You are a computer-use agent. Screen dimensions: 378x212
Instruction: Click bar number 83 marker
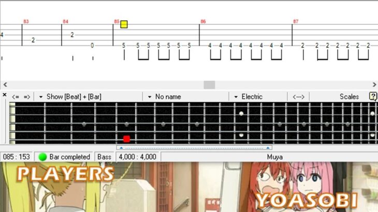[x=26, y=21]
